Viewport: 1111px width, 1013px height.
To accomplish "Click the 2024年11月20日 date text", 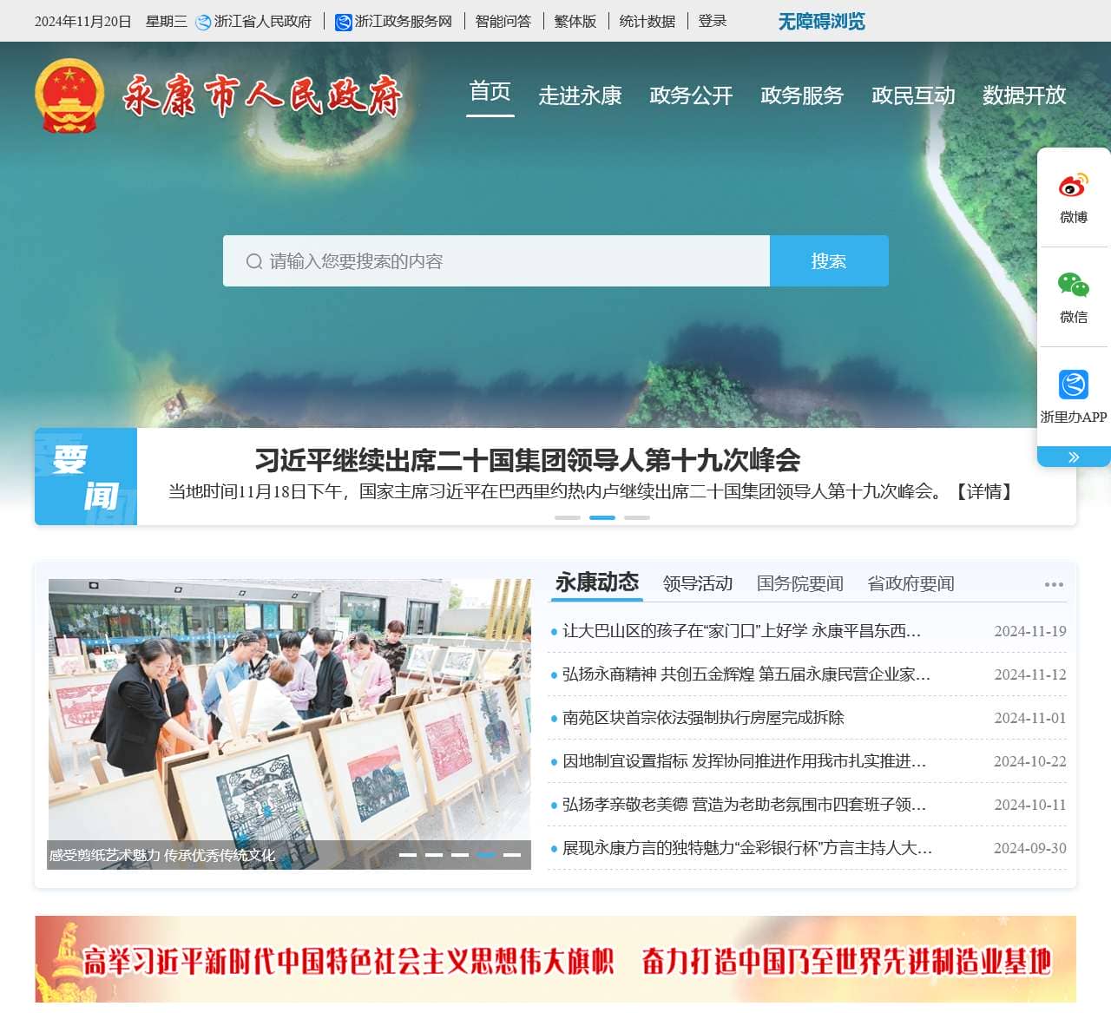I will click(x=83, y=22).
